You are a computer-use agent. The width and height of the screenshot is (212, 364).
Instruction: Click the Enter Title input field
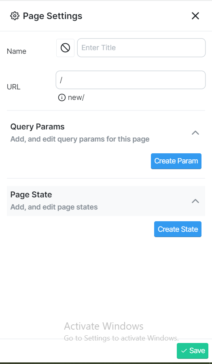click(141, 48)
